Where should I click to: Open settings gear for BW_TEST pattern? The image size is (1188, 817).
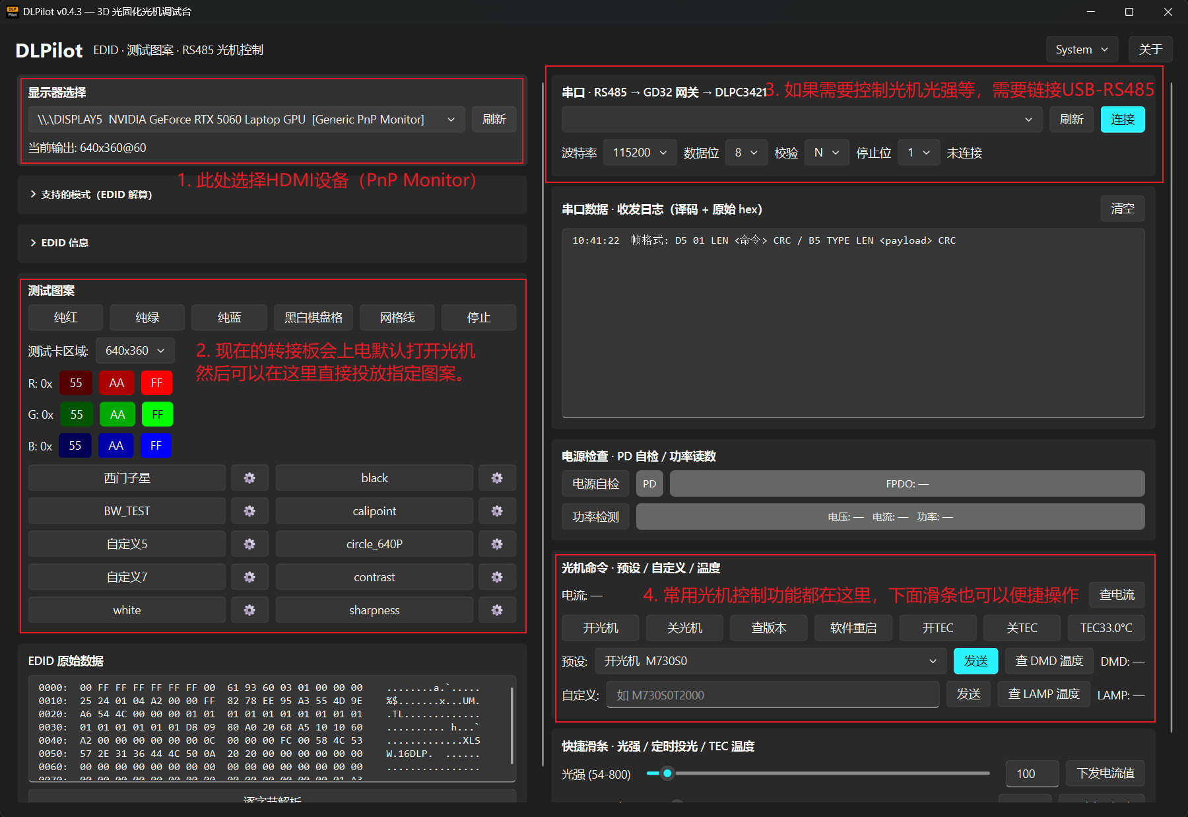pyautogui.click(x=249, y=511)
